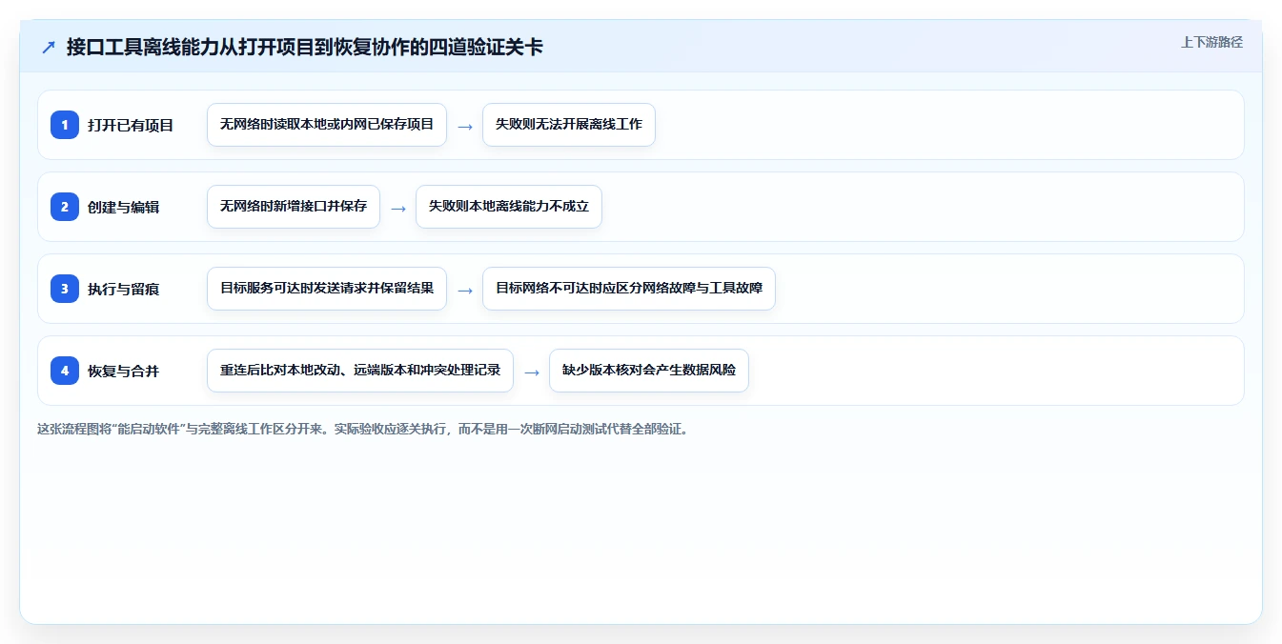The height and width of the screenshot is (644, 1282).
Task: Select step badge number 4
Action: (65, 370)
